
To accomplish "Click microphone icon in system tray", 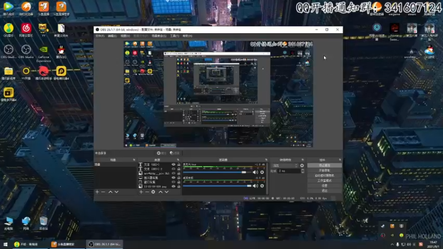I will click(398, 245).
